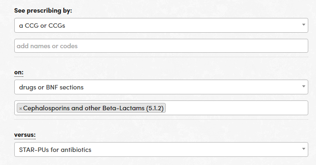The height and width of the screenshot is (165, 316).
Task: Click the underlined 'versus:' label
Action: point(25,135)
